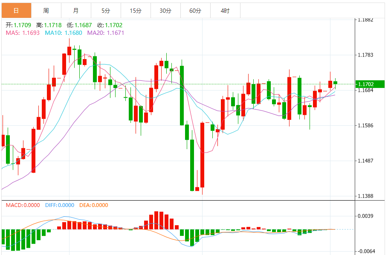Screen dimensions: 388x255
Task: Open the 5分 minute chart tab
Action: click(106, 11)
